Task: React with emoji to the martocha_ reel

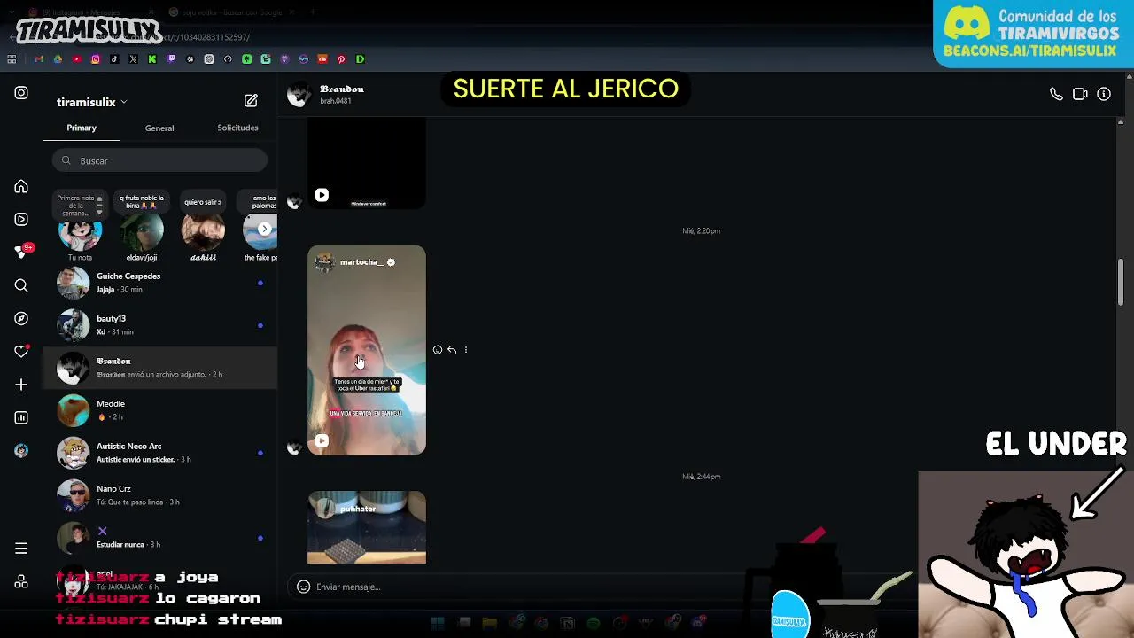Action: pyautogui.click(x=438, y=350)
